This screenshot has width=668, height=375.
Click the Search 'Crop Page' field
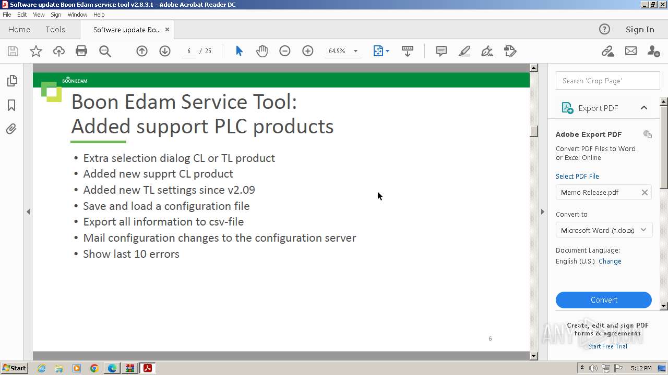[608, 81]
